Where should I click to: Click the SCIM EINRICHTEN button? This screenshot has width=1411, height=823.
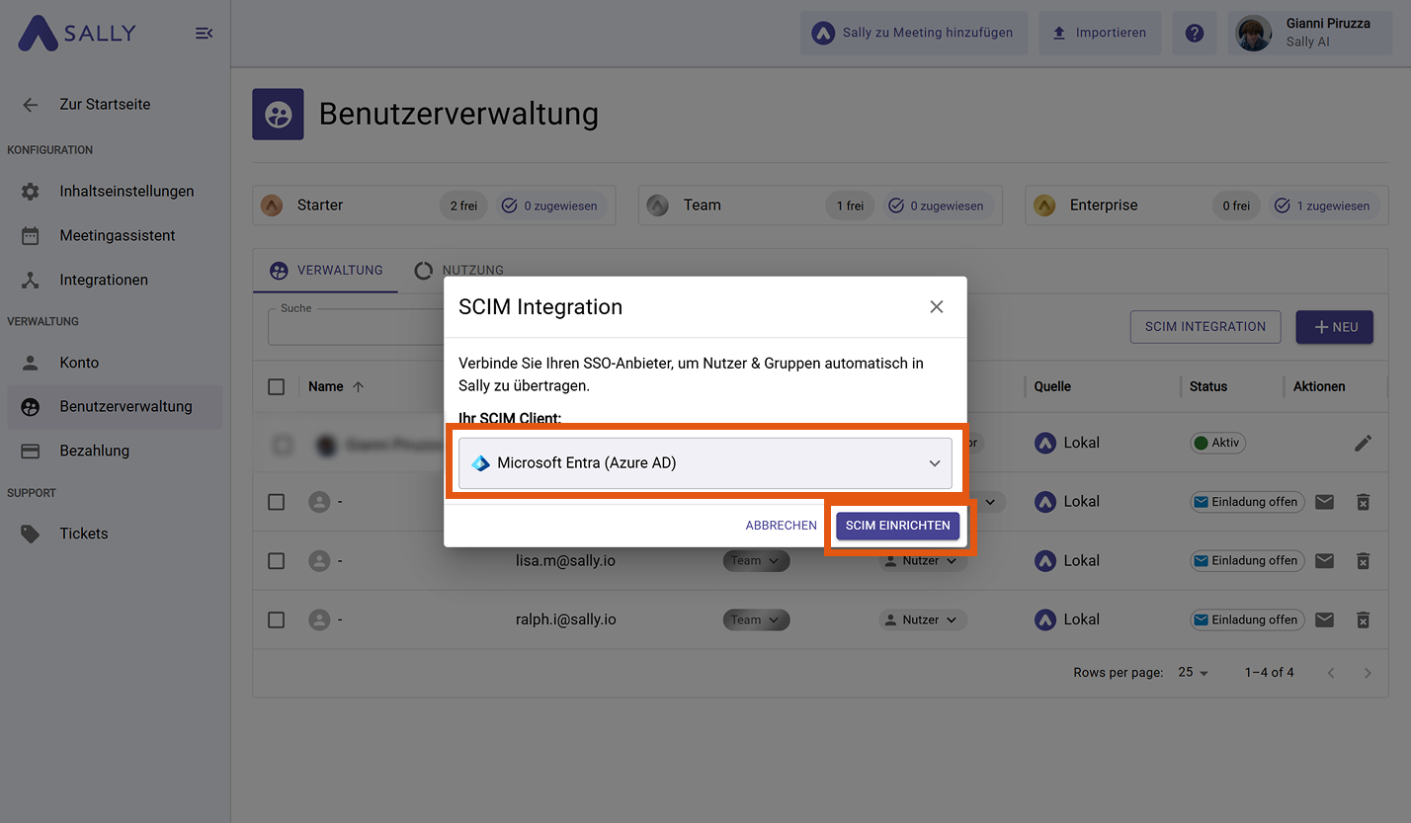(x=897, y=525)
